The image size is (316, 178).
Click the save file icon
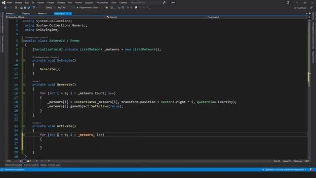[25, 8]
